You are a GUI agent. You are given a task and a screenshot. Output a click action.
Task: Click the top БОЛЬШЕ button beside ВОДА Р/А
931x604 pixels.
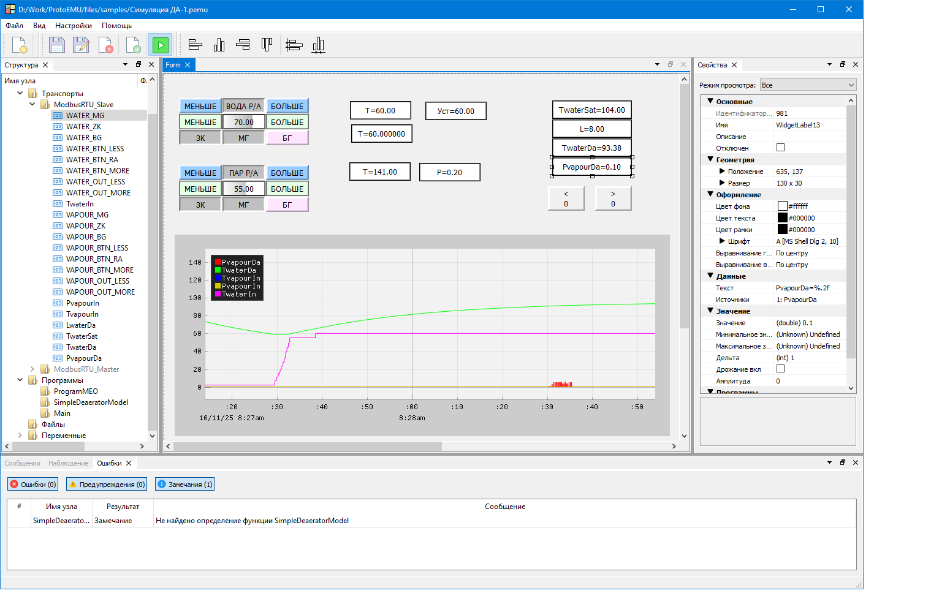coord(287,106)
